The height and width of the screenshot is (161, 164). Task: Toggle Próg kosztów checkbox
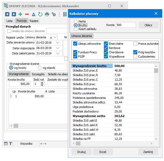click(135, 52)
